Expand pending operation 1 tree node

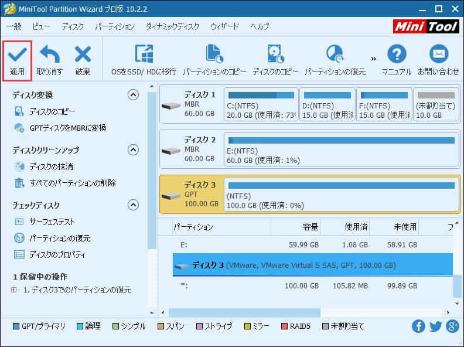click(x=13, y=290)
